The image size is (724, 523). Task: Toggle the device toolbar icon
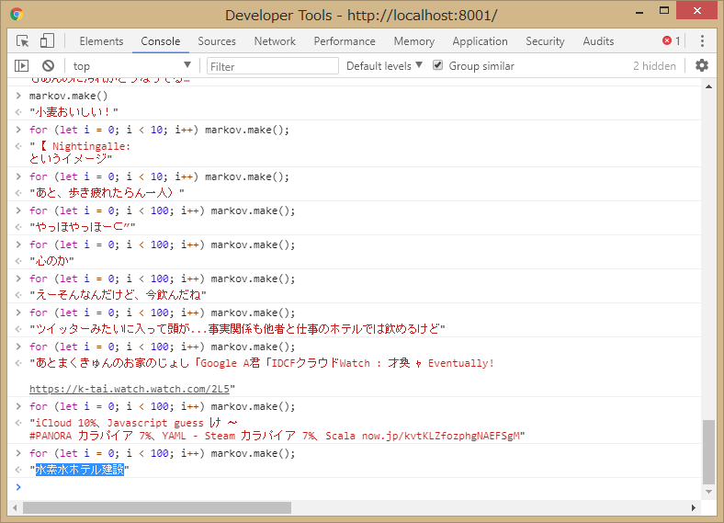click(47, 41)
